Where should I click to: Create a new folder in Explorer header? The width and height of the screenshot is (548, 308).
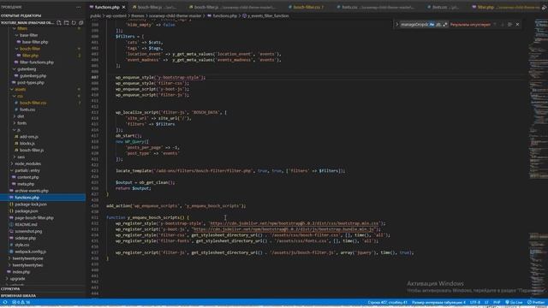[x=67, y=23]
